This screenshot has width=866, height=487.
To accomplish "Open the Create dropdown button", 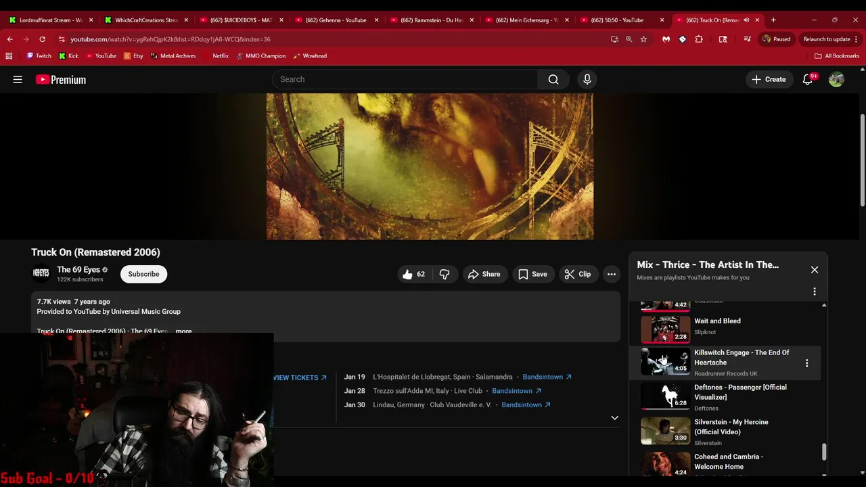I will 769,79.
